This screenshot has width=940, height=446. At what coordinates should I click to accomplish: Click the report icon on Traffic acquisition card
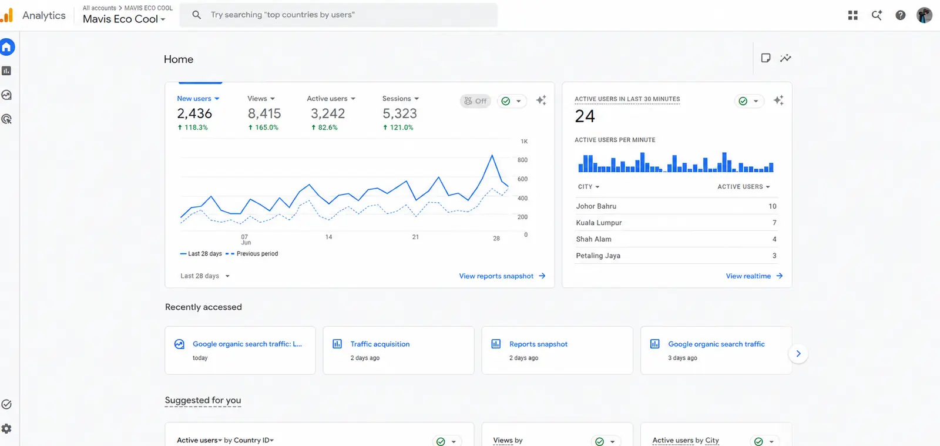pyautogui.click(x=337, y=344)
